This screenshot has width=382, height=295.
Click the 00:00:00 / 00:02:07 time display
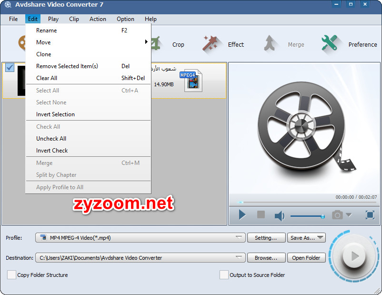[x=356, y=197]
